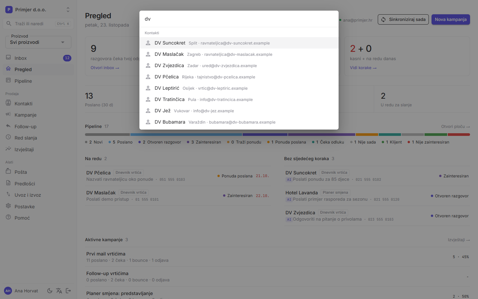Open Uvoz i izvoz icon
Viewport: 478px width, 299px height.
click(x=8, y=195)
